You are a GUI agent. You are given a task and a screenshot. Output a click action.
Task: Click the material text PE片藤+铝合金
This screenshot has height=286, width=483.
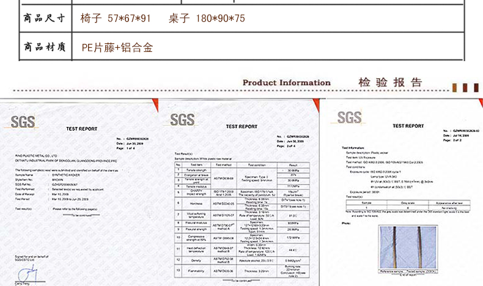pos(116,48)
